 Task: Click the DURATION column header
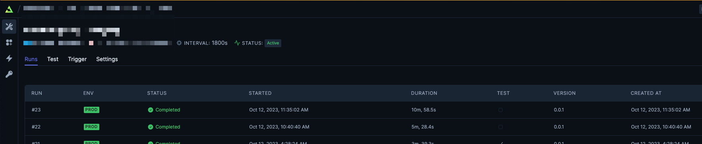pos(424,93)
